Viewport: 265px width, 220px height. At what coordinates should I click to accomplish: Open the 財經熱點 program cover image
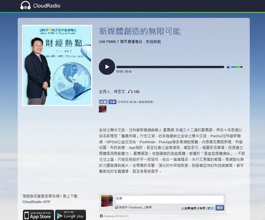pyautogui.click(x=57, y=65)
